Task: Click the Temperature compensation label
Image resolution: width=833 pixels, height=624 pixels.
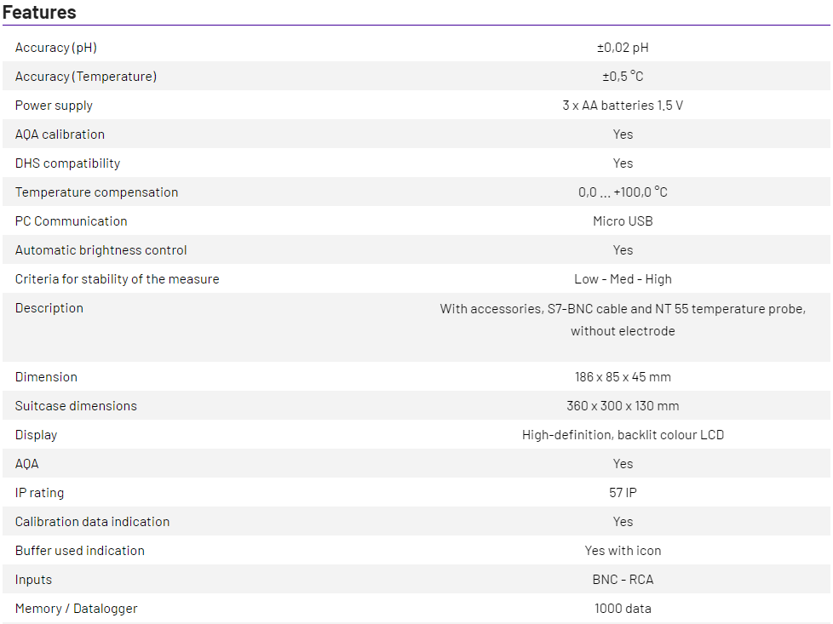Action: 96,192
